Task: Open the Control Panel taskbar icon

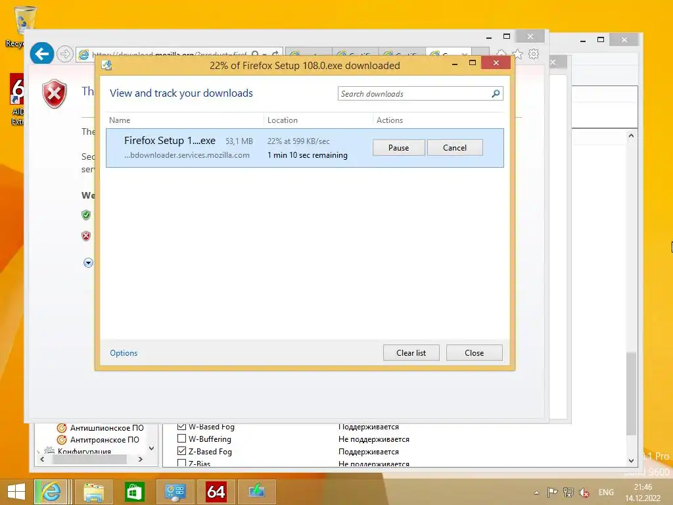Action: tap(175, 492)
